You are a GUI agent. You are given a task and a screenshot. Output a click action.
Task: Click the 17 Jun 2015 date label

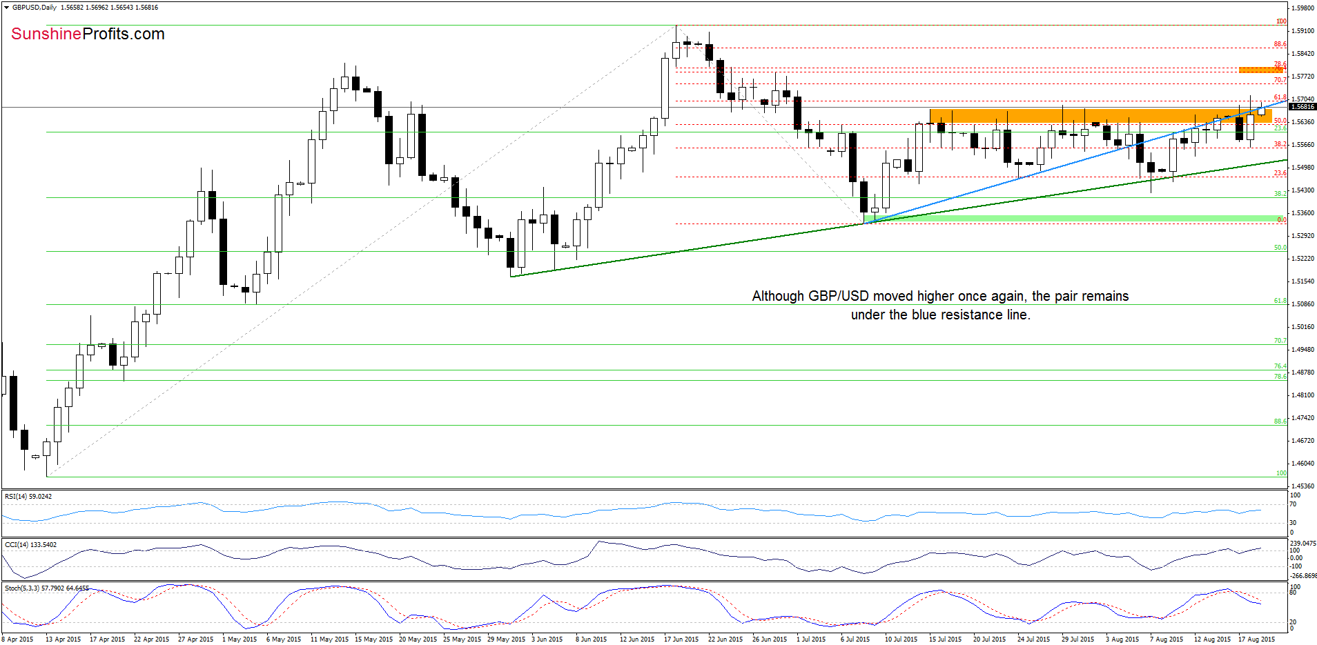(x=681, y=639)
